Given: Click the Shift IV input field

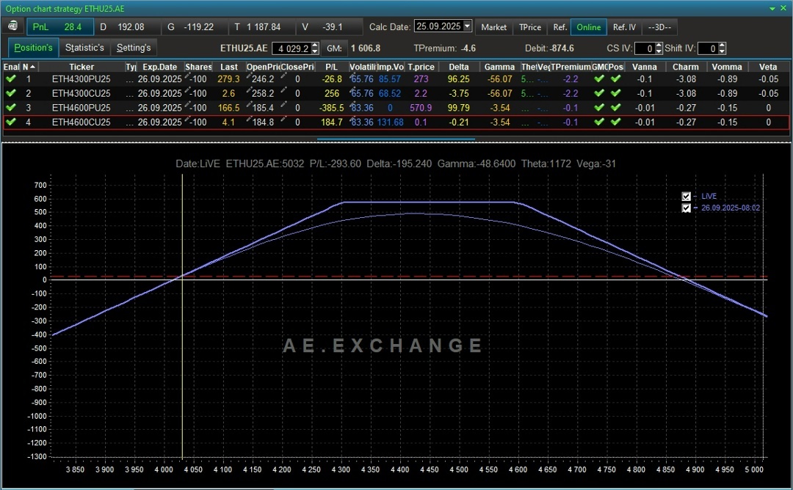Looking at the screenshot, I should 708,48.
